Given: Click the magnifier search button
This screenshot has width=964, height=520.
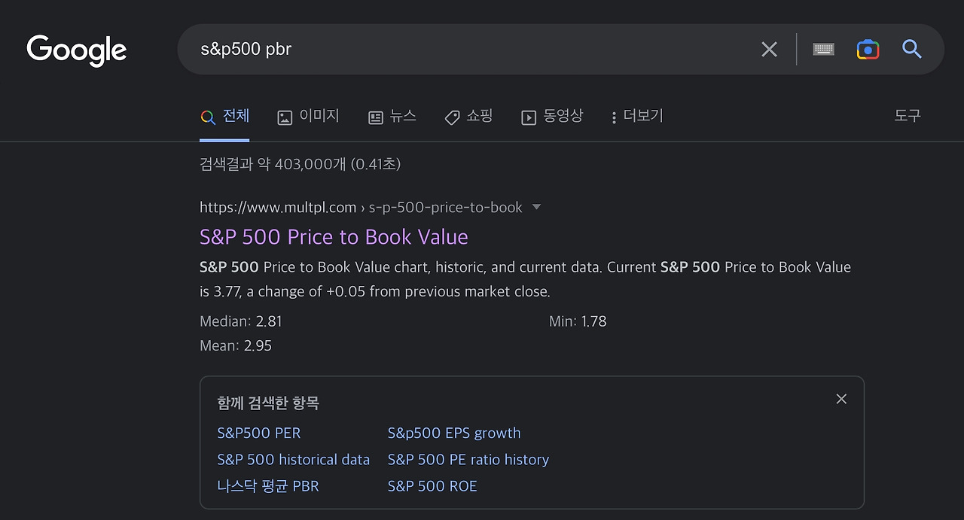Looking at the screenshot, I should coord(912,50).
